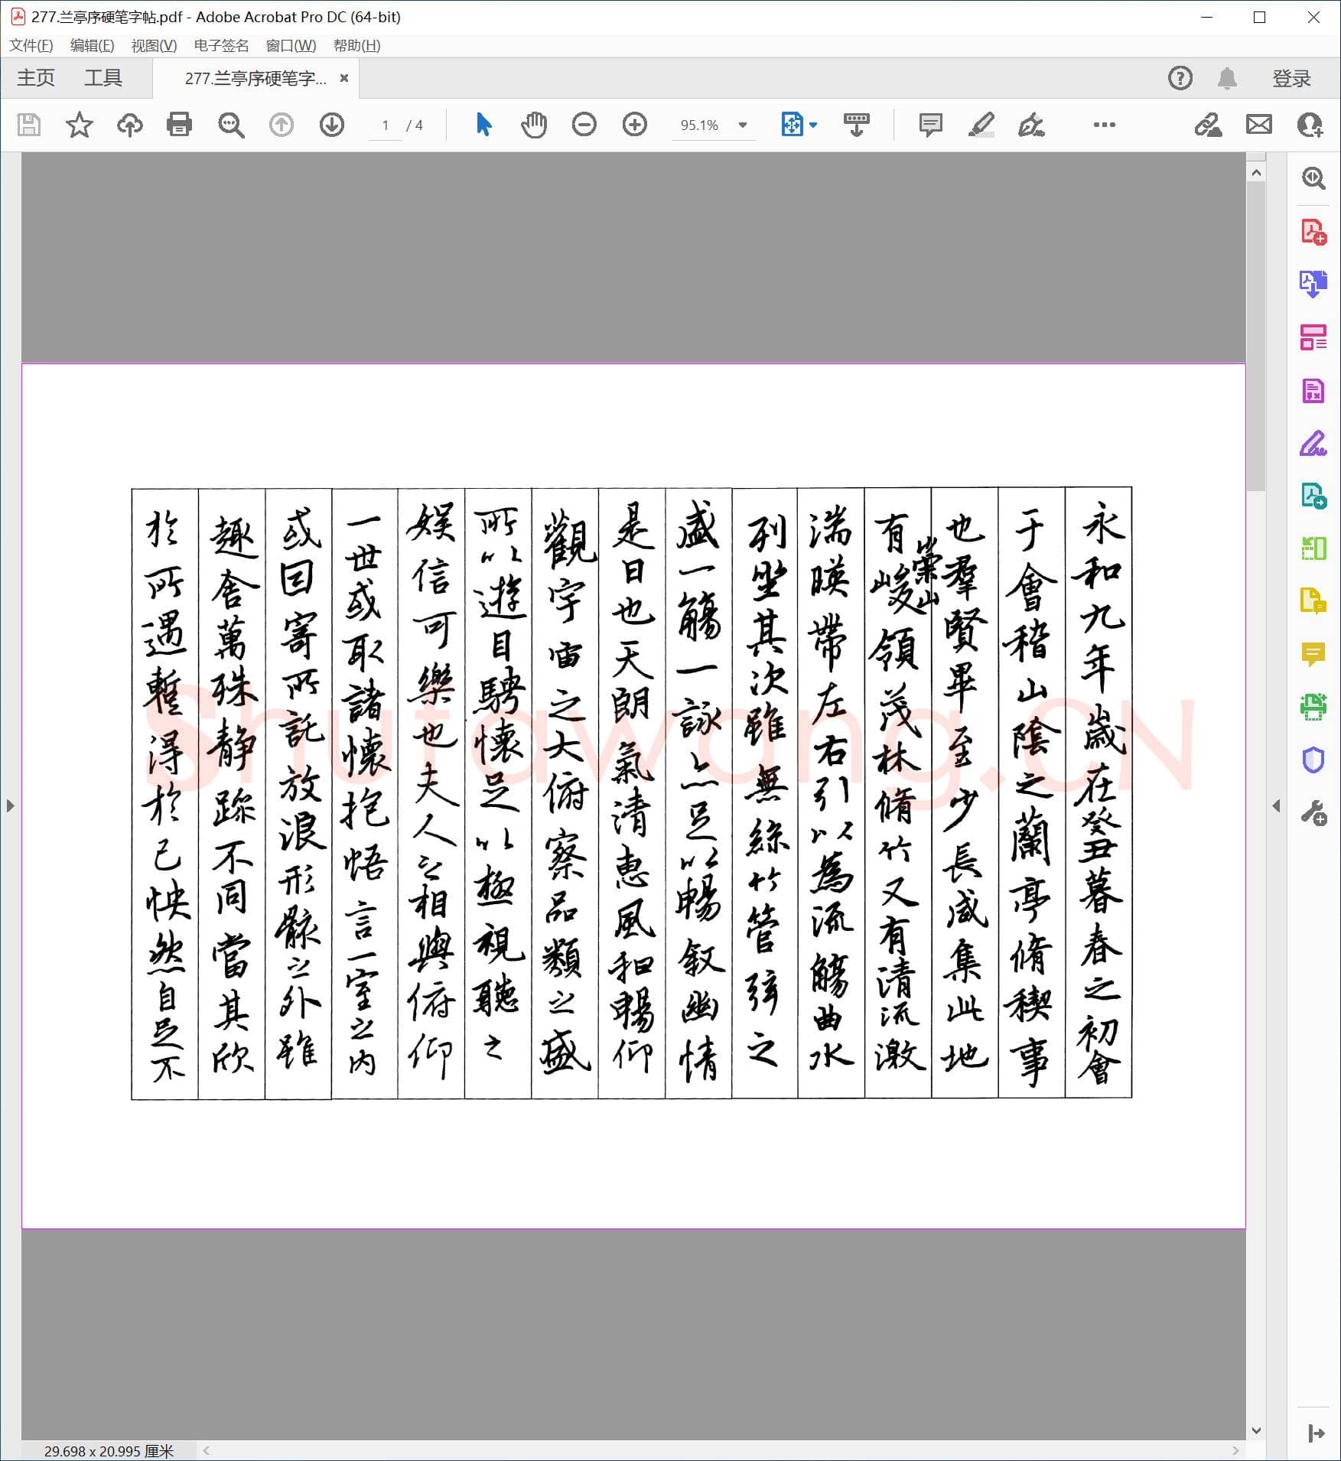This screenshot has height=1461, width=1341.
Task: Open the Scan & OCR tool
Action: point(1313,708)
